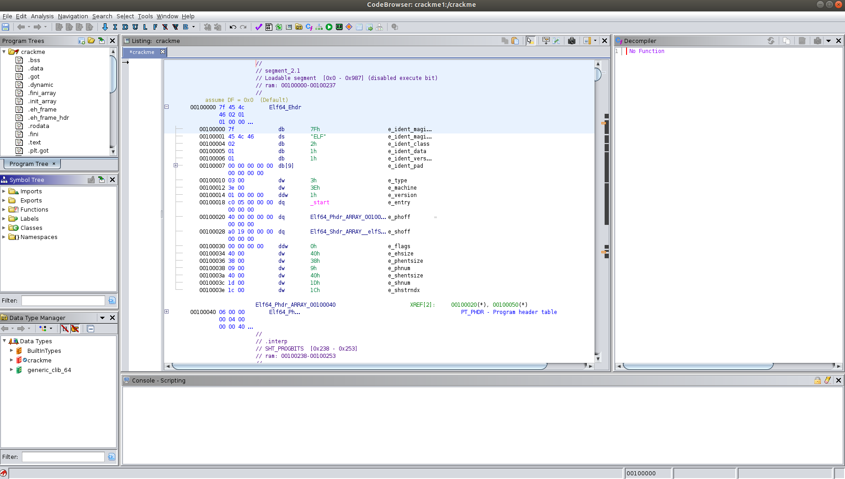
Task: Take Decompiler snapshot camera icon
Action: tap(818, 41)
